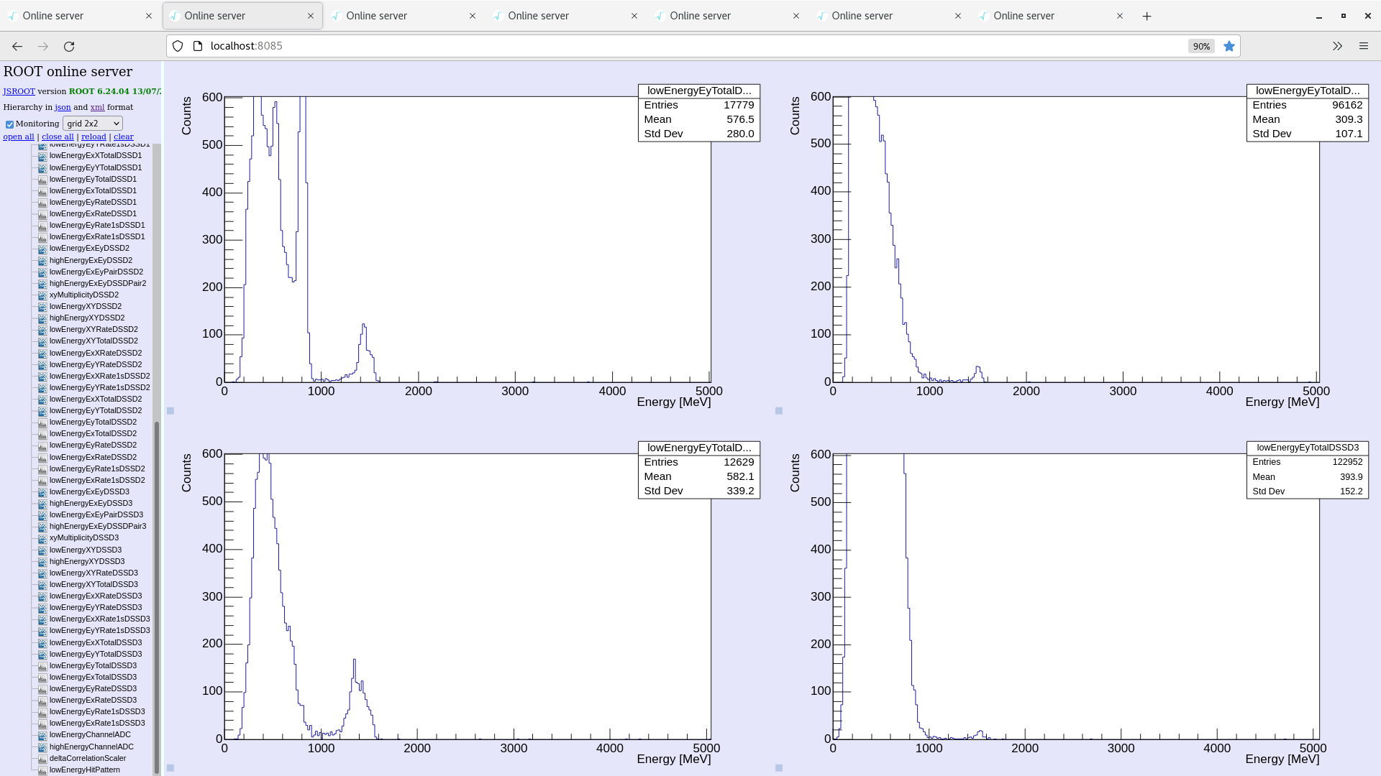Image resolution: width=1381 pixels, height=776 pixels.
Task: Open a new browser tab with plus
Action: pos(1147,16)
